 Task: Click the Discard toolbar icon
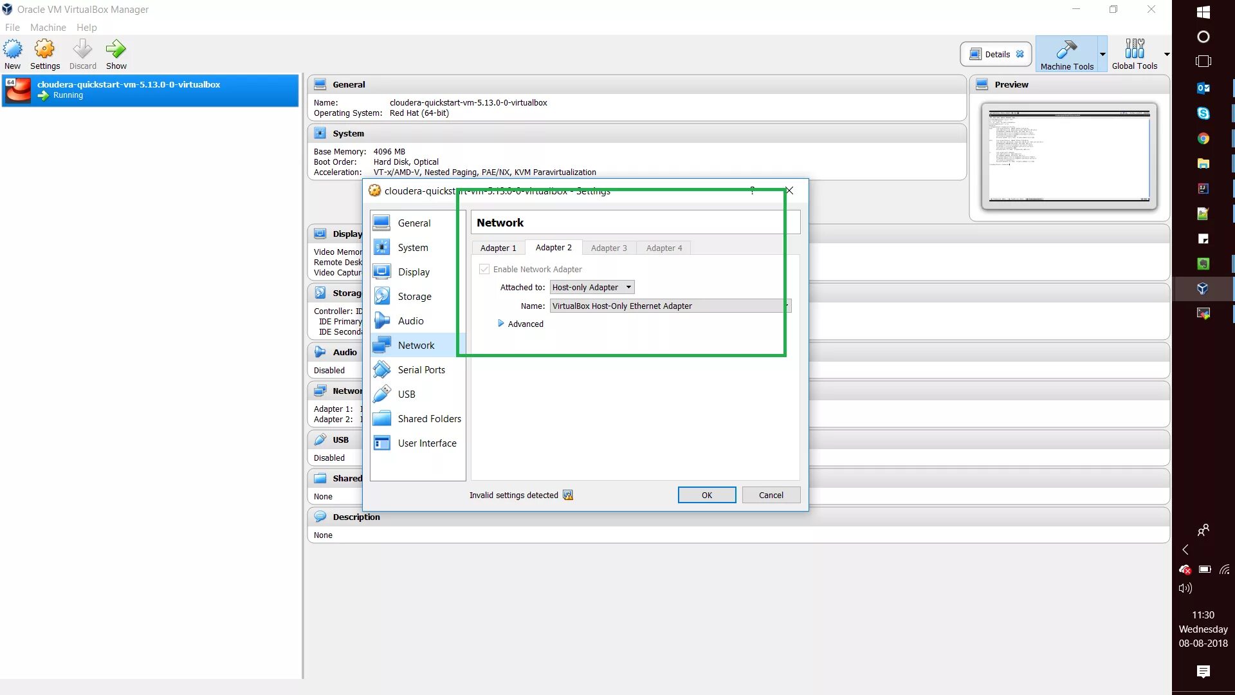(x=82, y=54)
